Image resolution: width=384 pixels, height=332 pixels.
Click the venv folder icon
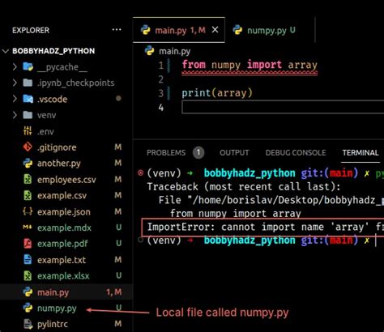coord(28,115)
